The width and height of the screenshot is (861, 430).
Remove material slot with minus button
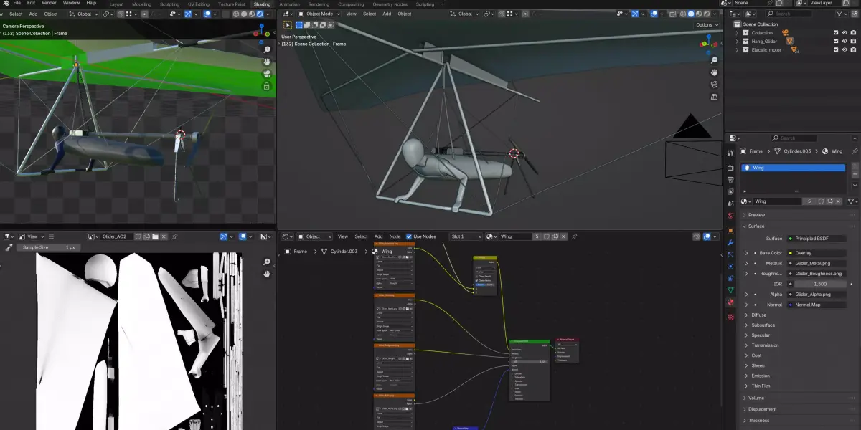point(854,175)
